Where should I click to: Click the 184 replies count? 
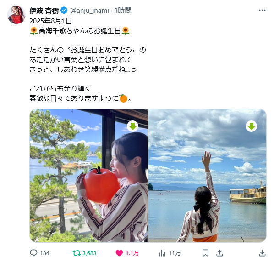click(45, 253)
